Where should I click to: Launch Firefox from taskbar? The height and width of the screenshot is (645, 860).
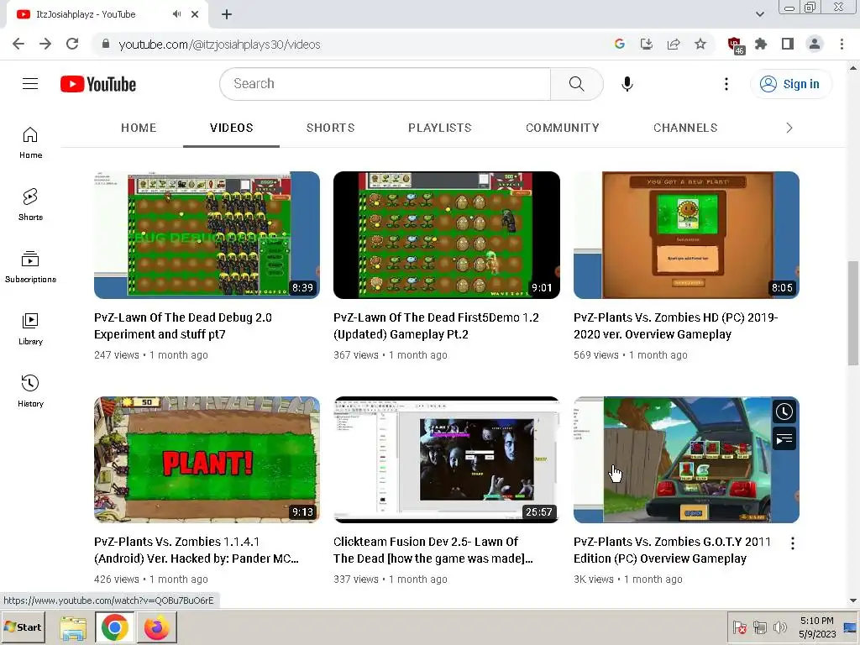coord(157,627)
